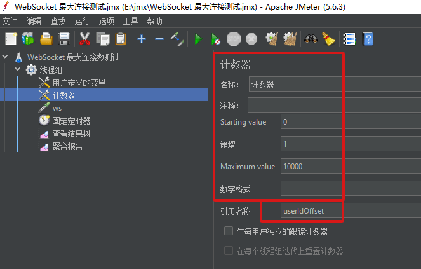Click the Clear all broom icon

(x=290, y=39)
